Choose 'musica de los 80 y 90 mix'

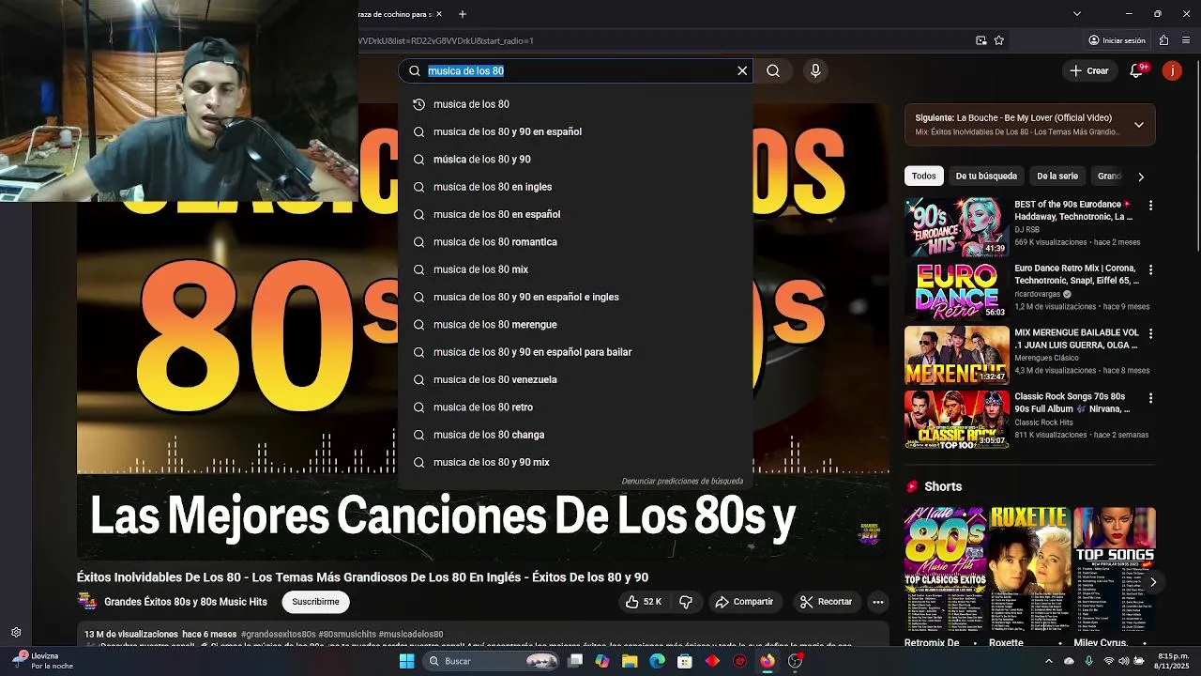[575, 462]
